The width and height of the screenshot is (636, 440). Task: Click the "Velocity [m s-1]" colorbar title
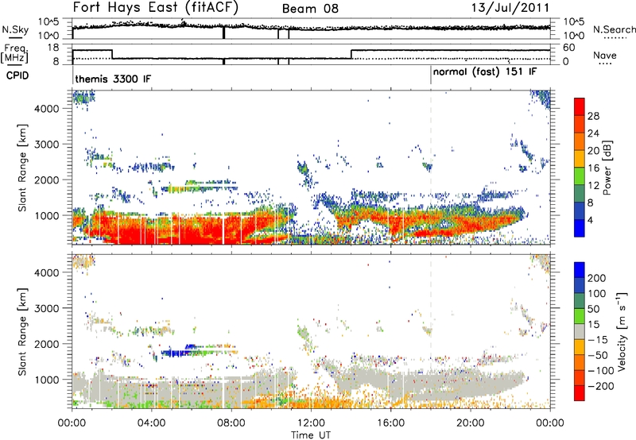pyautogui.click(x=622, y=331)
